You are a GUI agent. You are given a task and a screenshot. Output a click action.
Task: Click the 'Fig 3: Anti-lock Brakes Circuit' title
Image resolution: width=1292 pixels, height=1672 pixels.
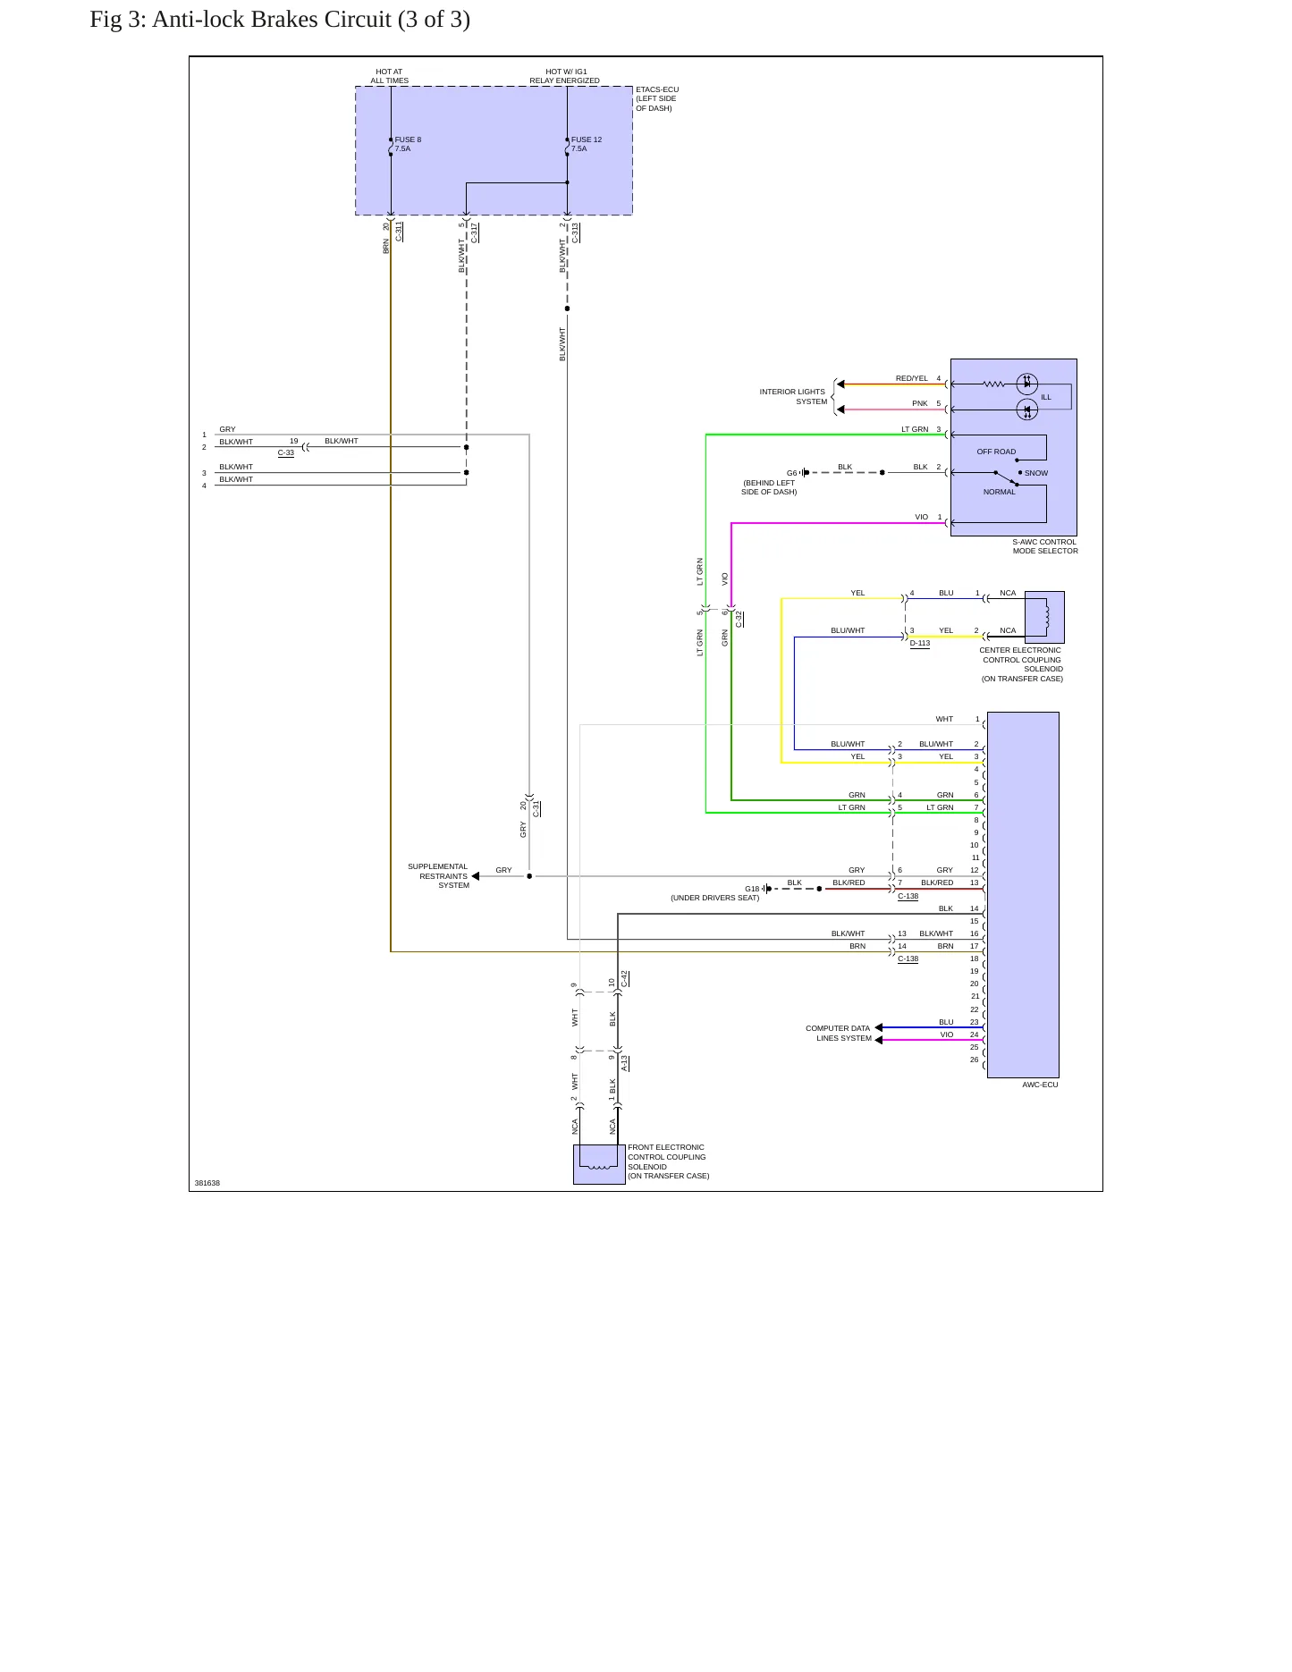point(280,20)
